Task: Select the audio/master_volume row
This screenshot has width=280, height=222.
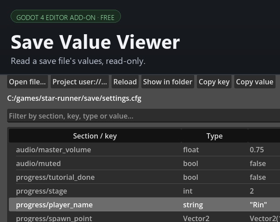Action: pos(144,150)
